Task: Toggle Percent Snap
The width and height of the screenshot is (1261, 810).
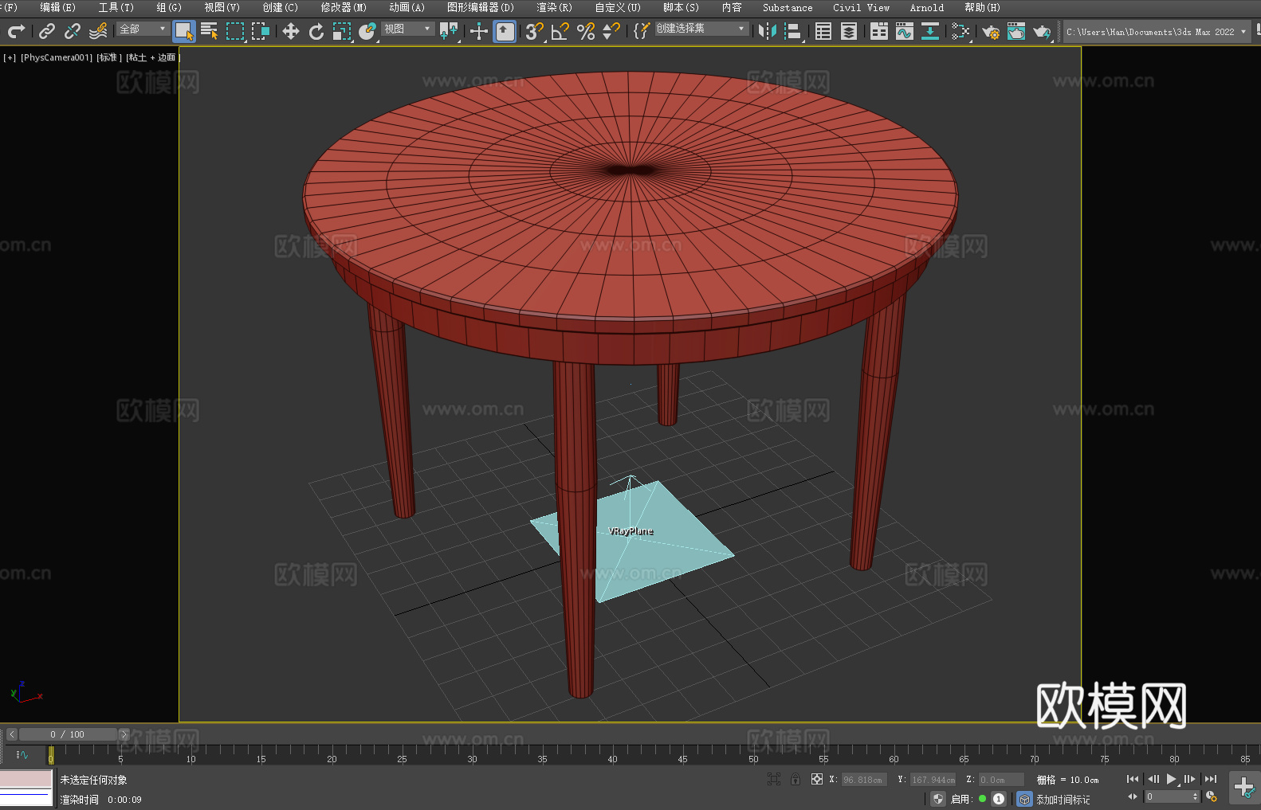Action: 586,31
